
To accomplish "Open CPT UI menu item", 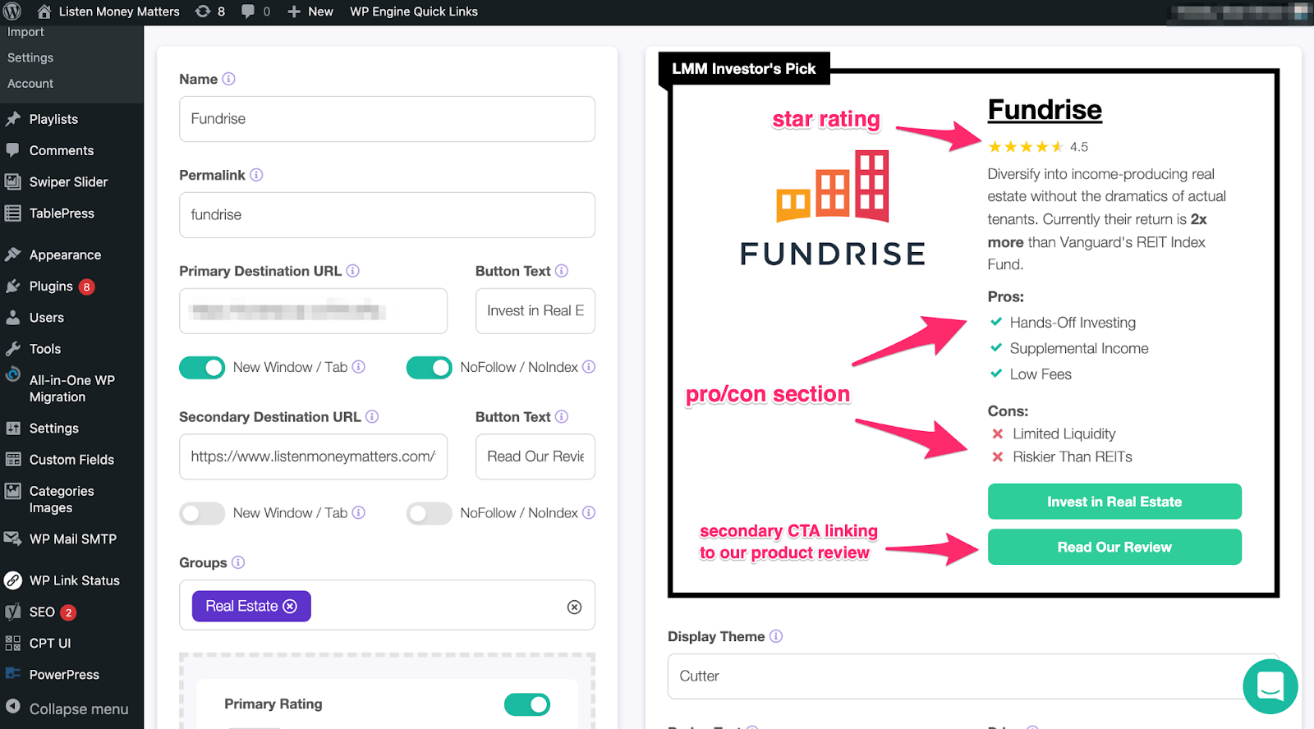I will (x=50, y=643).
